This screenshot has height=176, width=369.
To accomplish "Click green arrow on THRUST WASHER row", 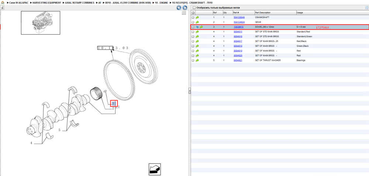I will [197, 60].
